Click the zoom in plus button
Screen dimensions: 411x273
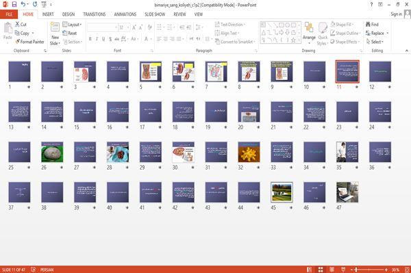(386, 270)
